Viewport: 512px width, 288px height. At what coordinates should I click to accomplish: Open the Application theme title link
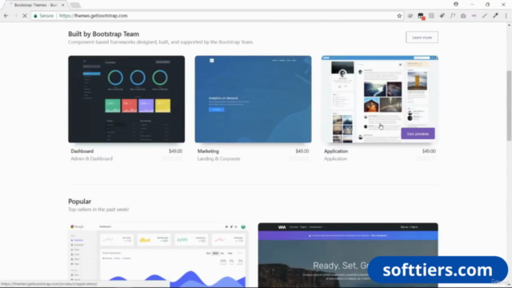click(x=336, y=151)
